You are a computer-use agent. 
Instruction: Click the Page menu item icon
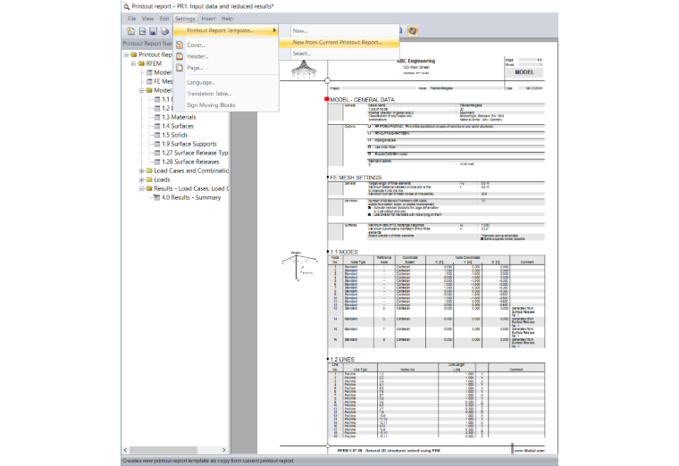click(180, 68)
